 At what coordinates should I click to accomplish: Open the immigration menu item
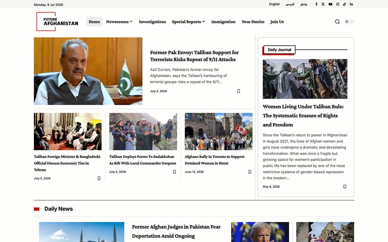[223, 22]
